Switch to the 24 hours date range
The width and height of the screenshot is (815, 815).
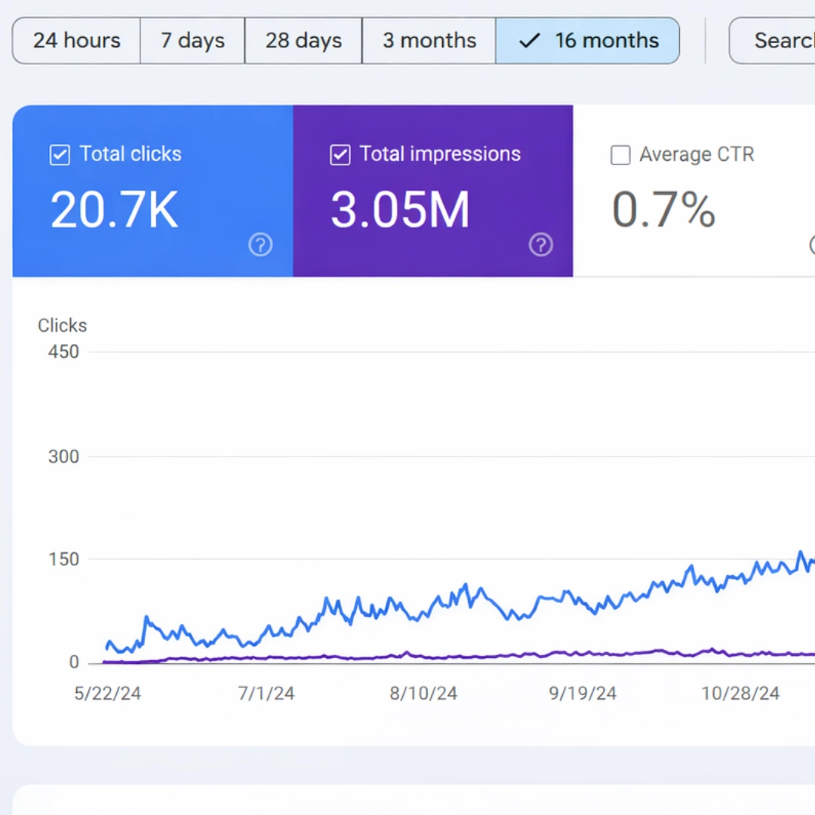(75, 41)
